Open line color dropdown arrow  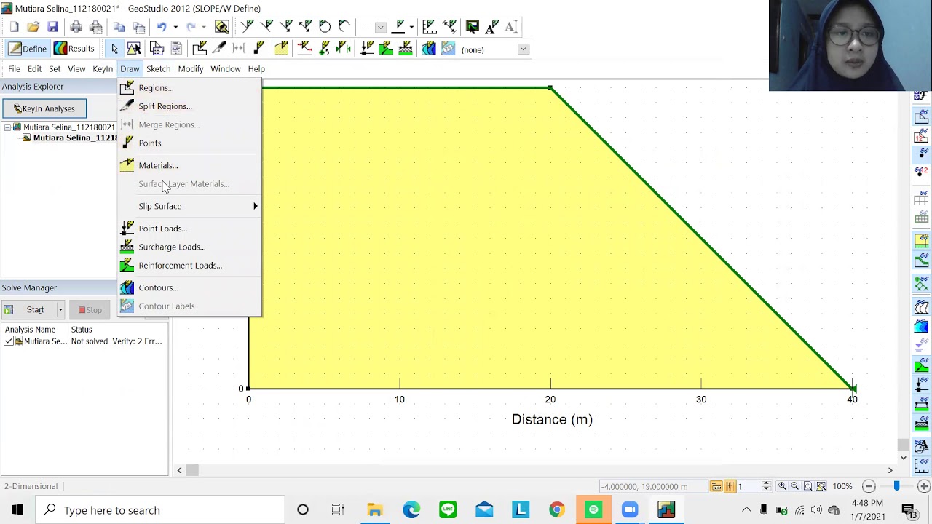[411, 27]
